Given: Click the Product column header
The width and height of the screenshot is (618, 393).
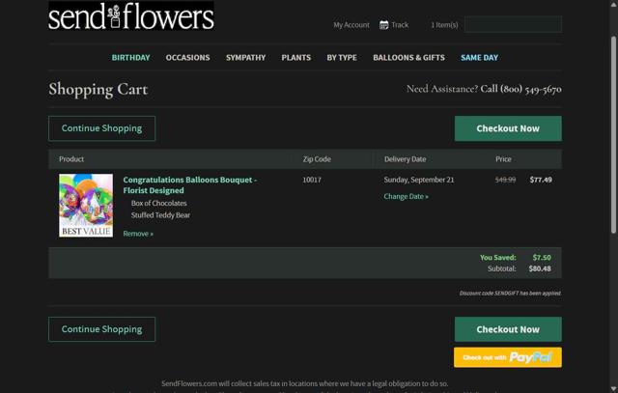Looking at the screenshot, I should [71, 159].
